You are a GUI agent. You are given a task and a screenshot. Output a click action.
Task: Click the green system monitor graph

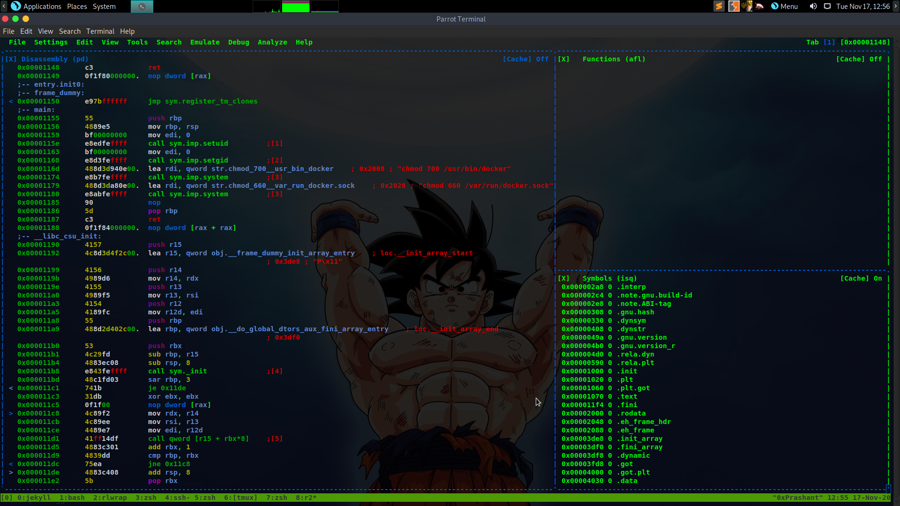(295, 6)
